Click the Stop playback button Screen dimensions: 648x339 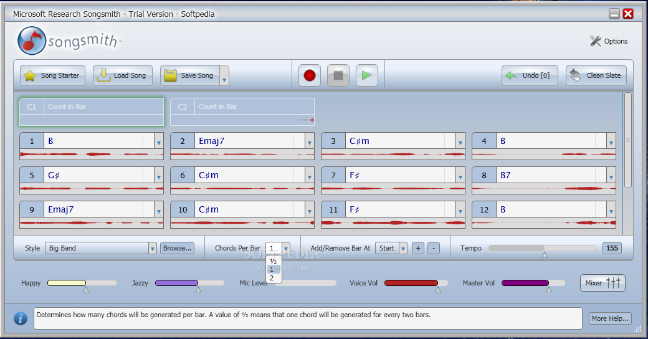(x=338, y=75)
